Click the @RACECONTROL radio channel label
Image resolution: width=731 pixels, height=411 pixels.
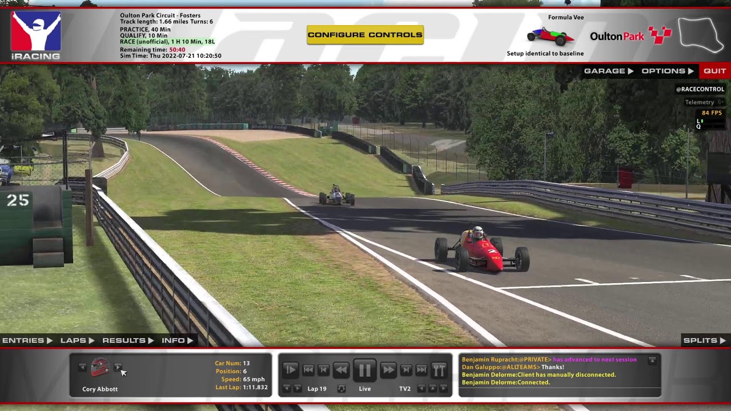(700, 89)
